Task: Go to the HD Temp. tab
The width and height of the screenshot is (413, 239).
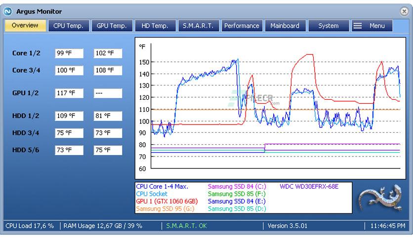Action: [x=155, y=26]
